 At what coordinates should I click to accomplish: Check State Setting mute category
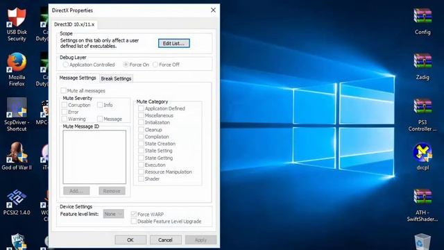[141, 151]
